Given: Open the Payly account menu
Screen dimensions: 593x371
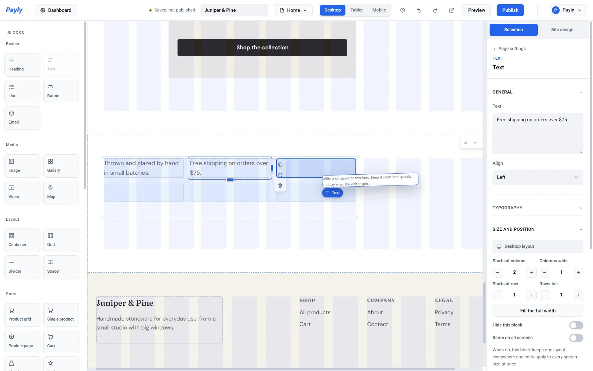Looking at the screenshot, I should (568, 10).
